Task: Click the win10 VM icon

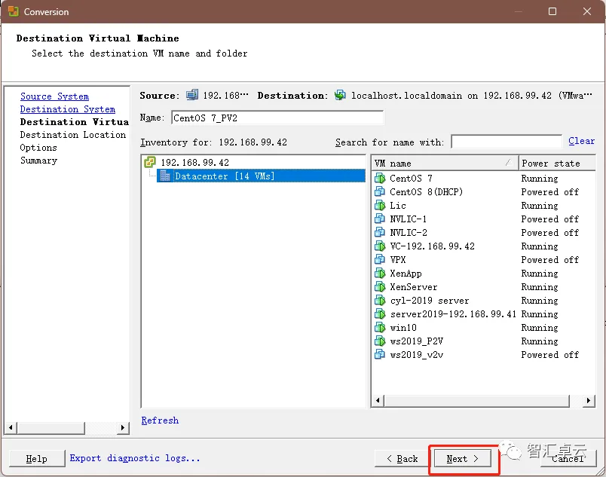Action: [x=380, y=328]
